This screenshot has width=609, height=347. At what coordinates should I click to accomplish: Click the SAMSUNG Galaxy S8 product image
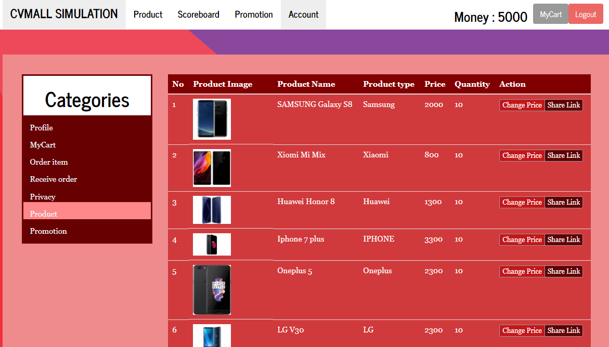click(x=212, y=119)
